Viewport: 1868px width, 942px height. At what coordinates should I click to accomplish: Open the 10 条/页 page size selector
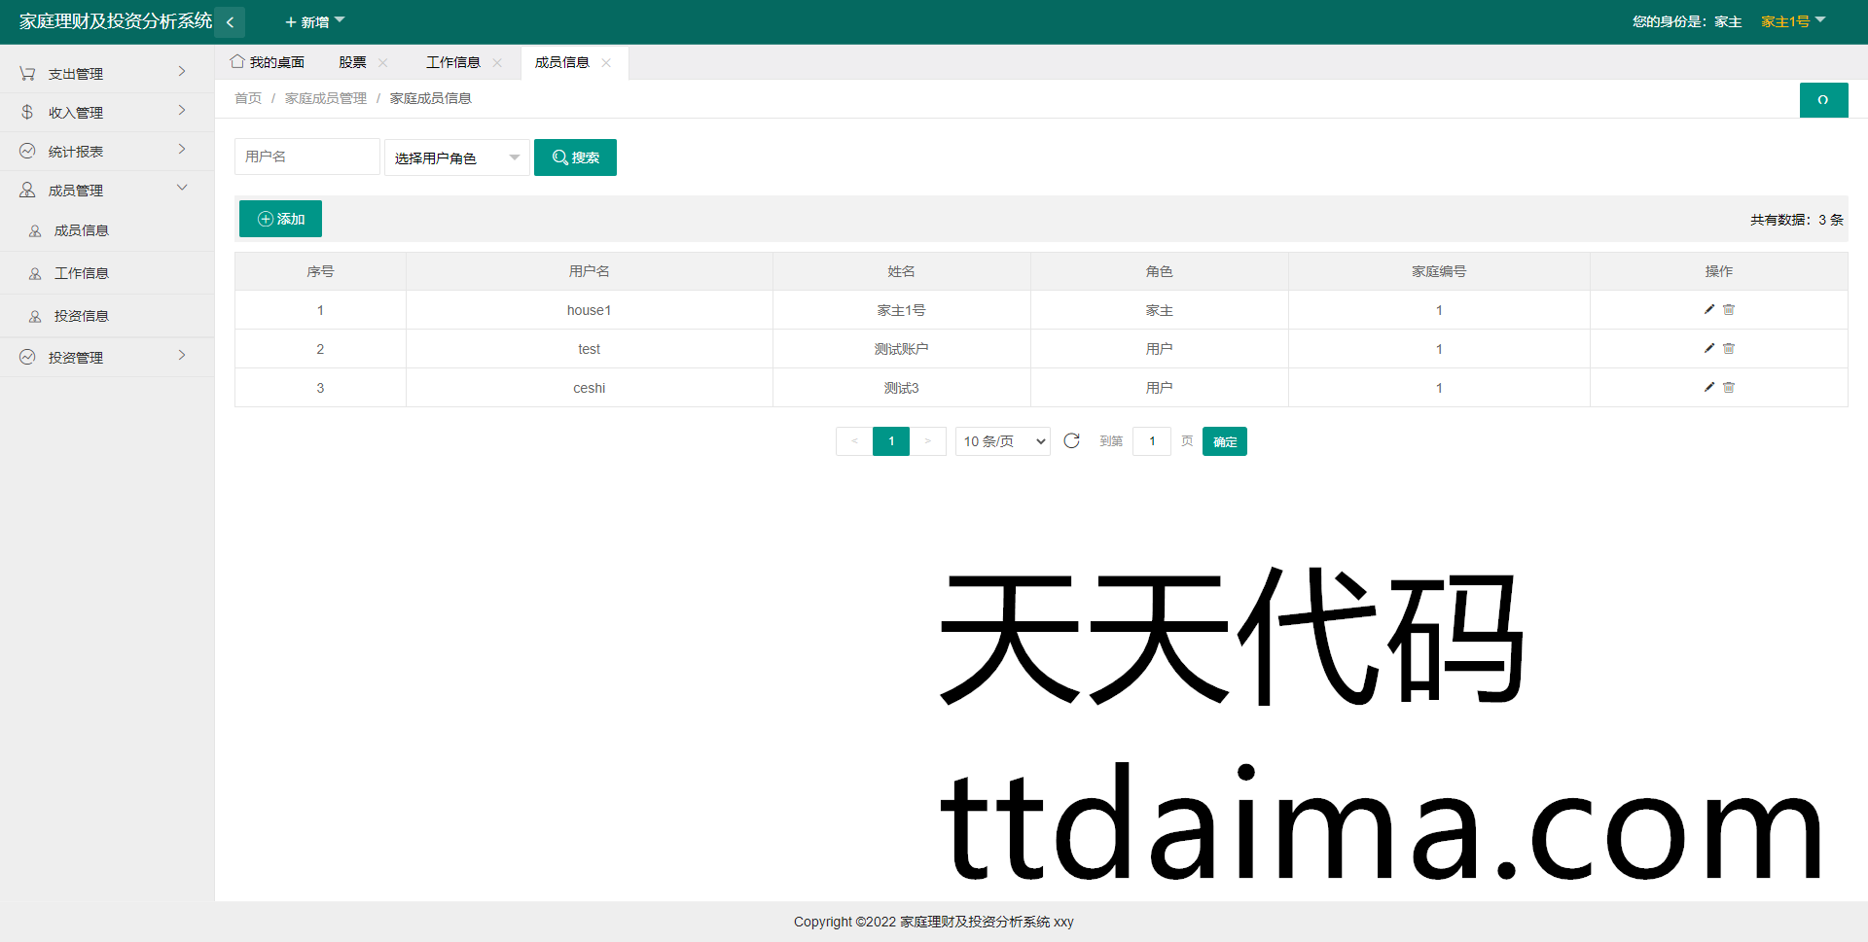click(x=1002, y=441)
